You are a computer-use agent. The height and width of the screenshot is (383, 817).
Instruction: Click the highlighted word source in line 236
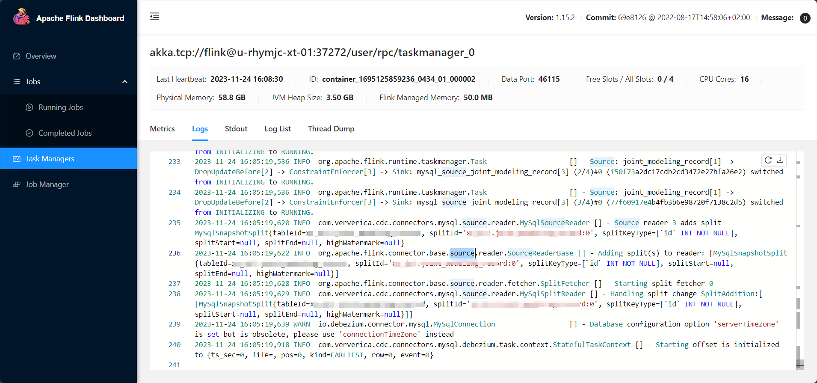pyautogui.click(x=462, y=253)
